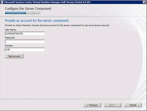
Task: Click the Test account button
Action: 14,56
